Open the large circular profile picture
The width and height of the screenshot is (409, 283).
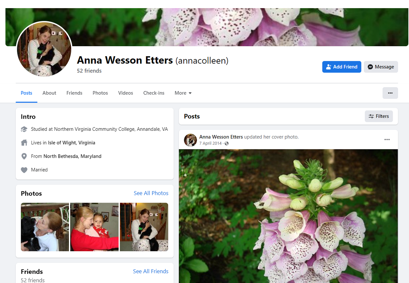pyautogui.click(x=44, y=49)
